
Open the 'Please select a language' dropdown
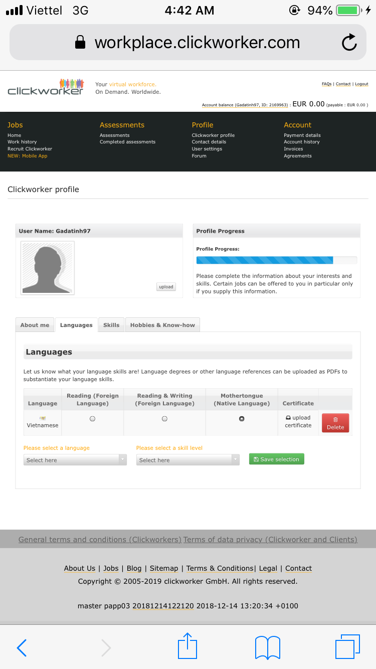point(75,460)
